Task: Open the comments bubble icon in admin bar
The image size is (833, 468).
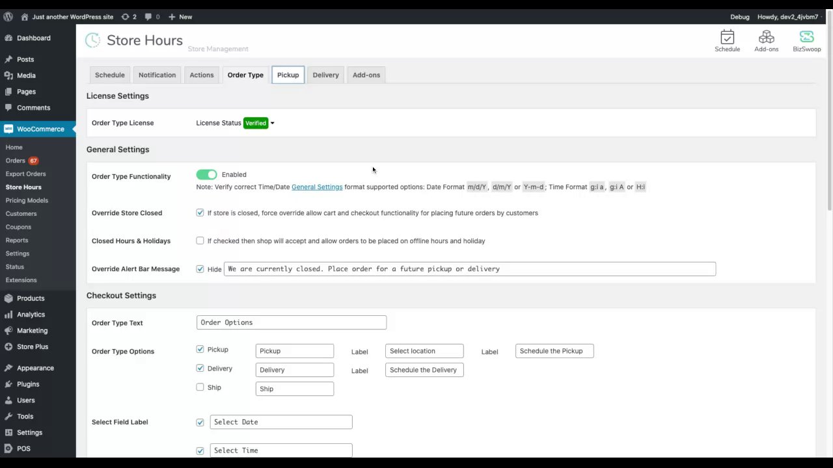Action: 148,17
